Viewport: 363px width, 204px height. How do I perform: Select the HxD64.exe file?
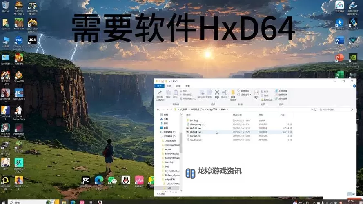coord(196,132)
